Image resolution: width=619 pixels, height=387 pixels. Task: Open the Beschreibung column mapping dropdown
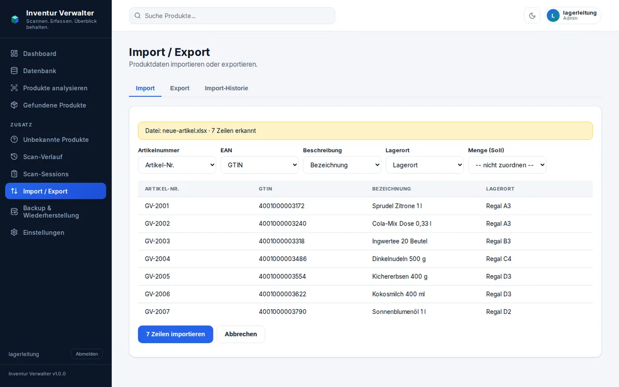342,165
